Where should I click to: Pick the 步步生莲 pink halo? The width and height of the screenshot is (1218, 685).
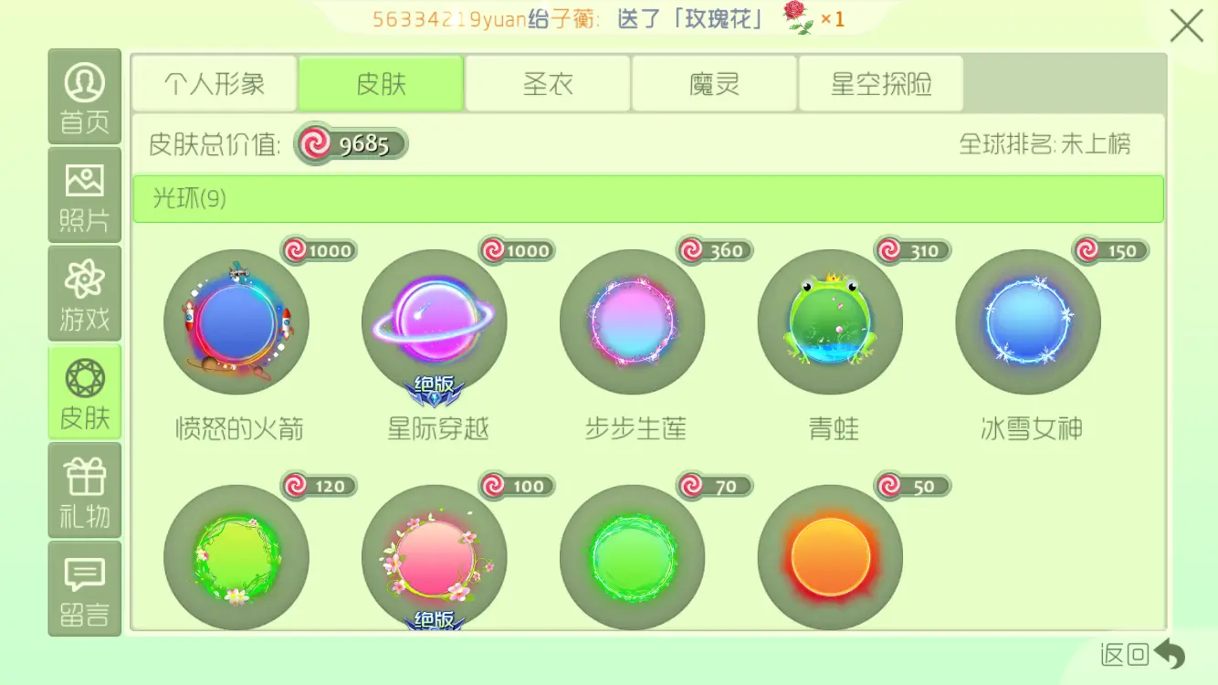pos(633,322)
